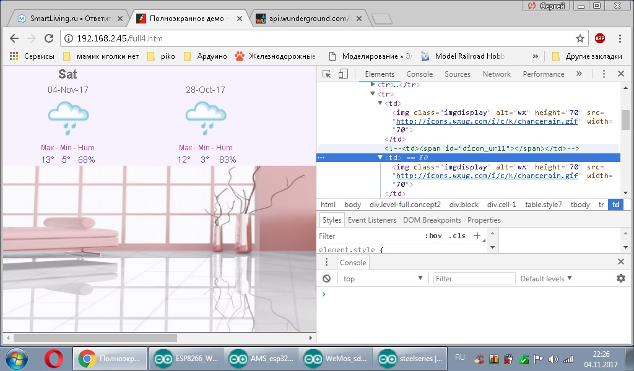The width and height of the screenshot is (634, 371).
Task: Expand the collapsed tr element node
Action: 373,85
